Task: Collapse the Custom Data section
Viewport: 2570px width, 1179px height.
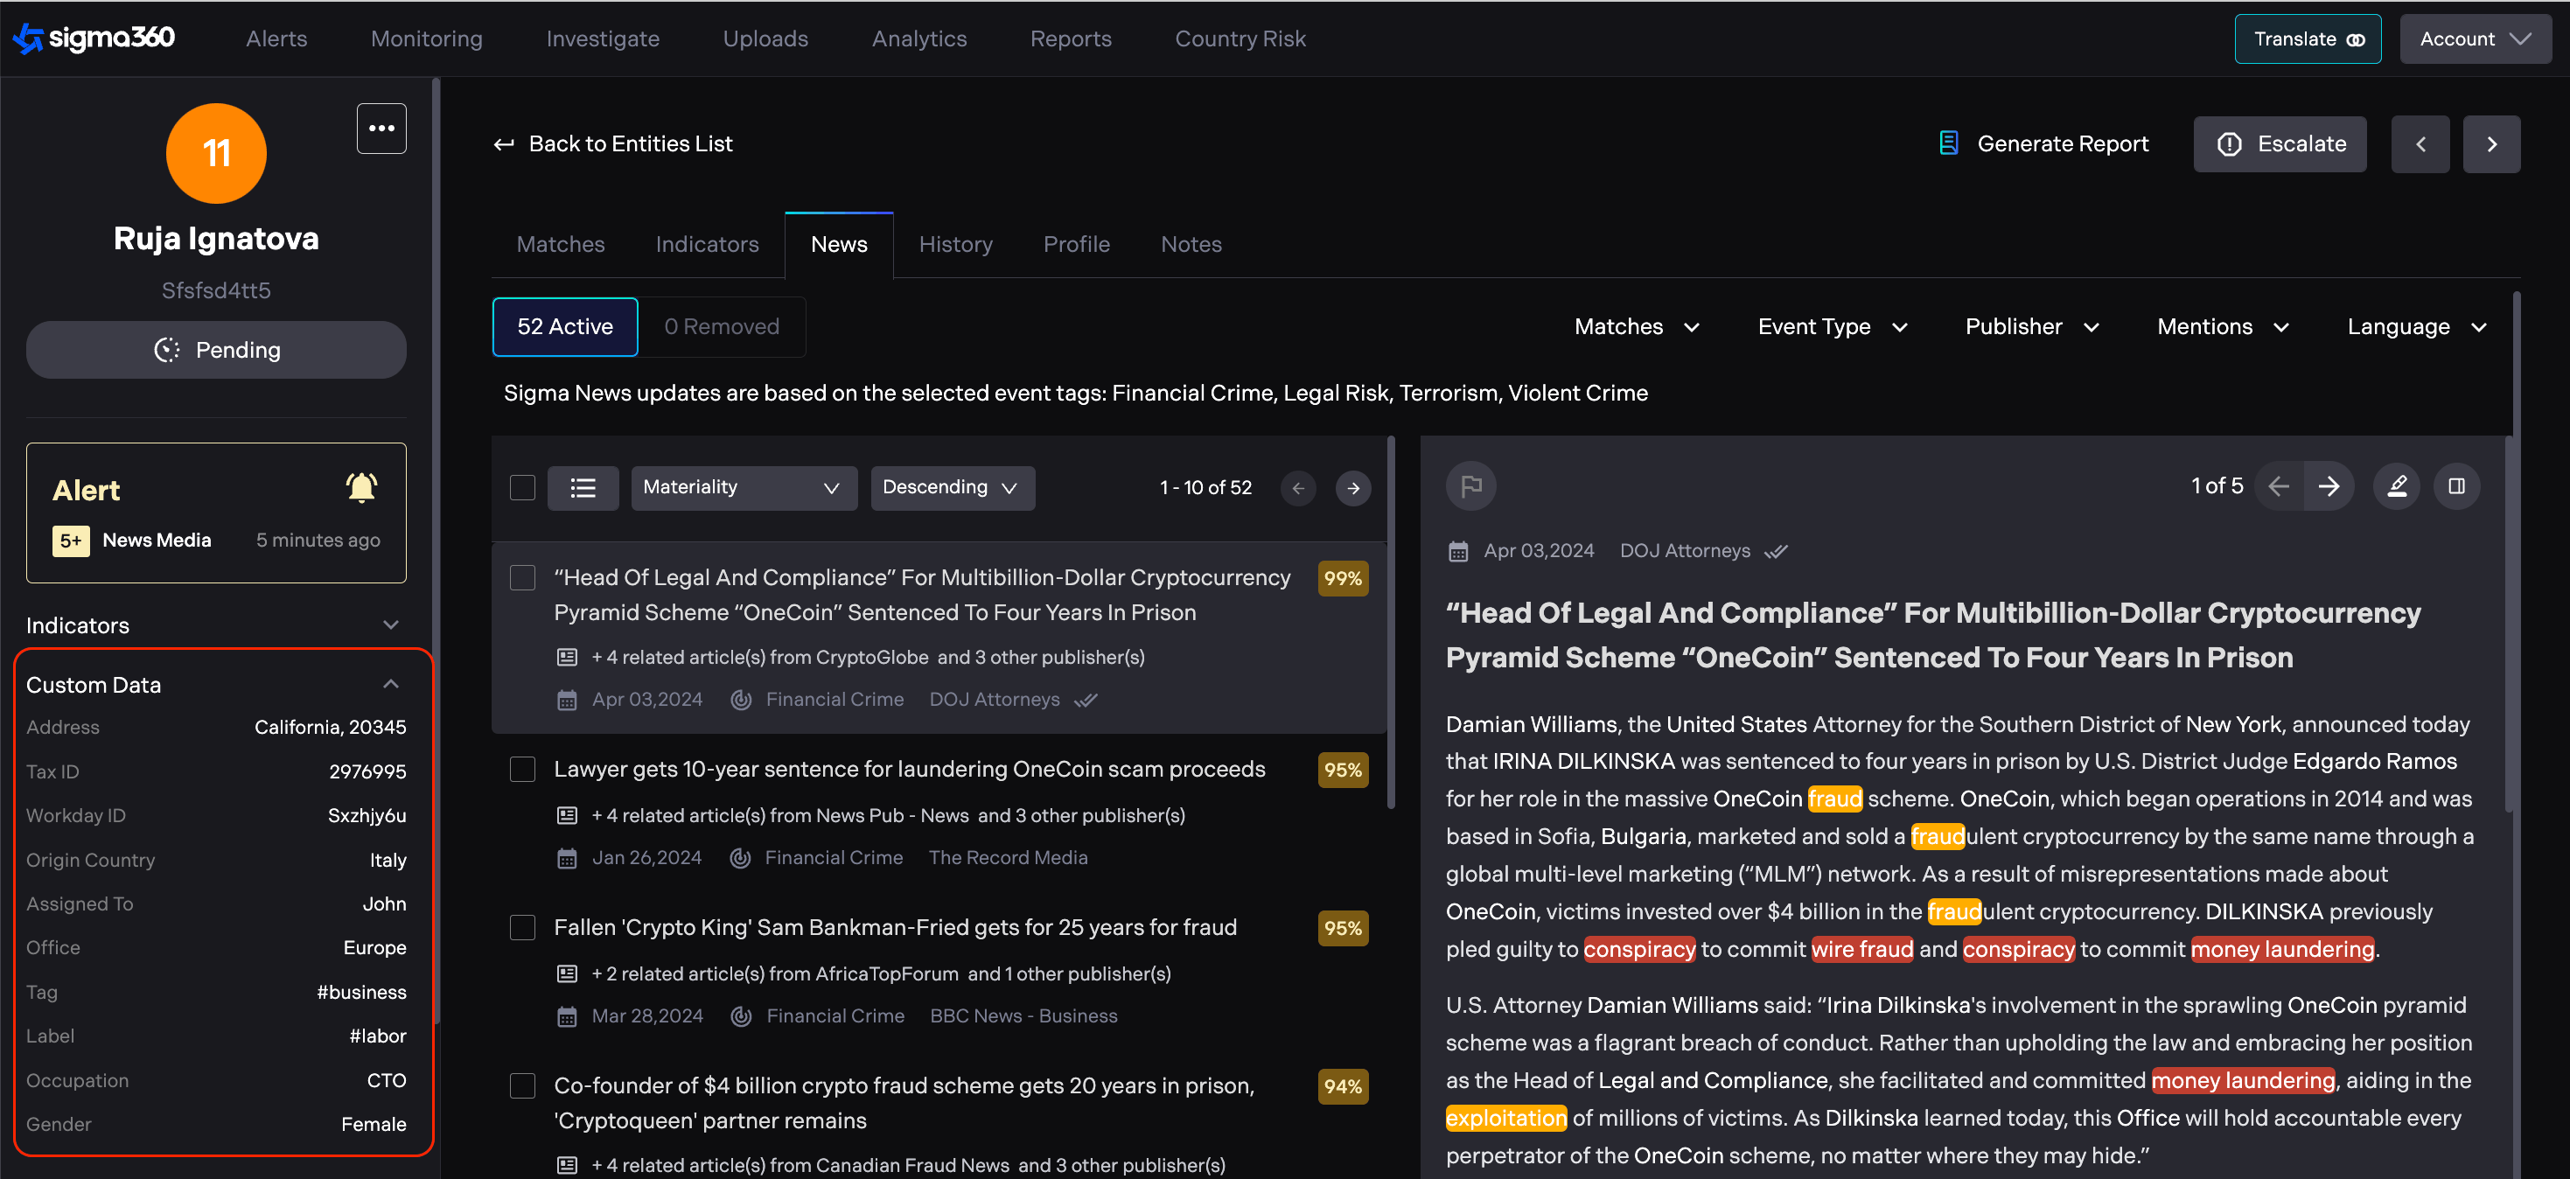Action: 391,684
